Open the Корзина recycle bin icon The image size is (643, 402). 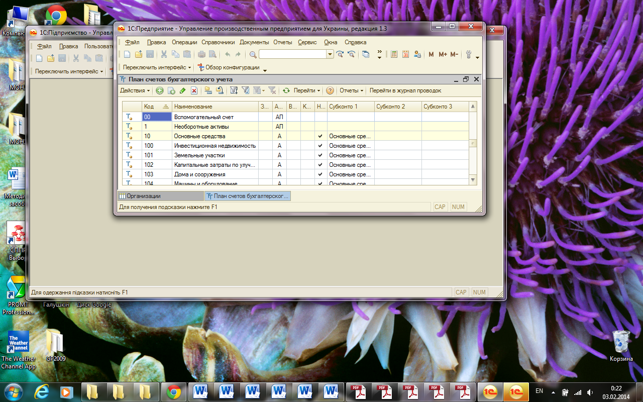pyautogui.click(x=621, y=346)
